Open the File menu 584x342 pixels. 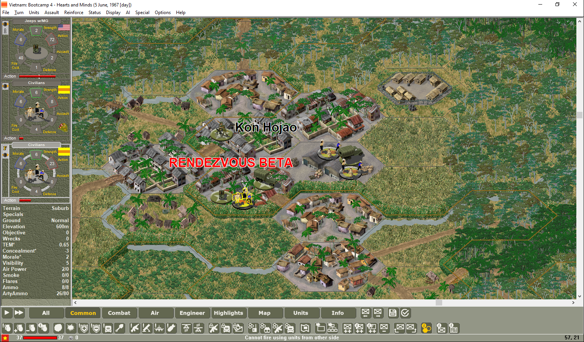point(6,13)
